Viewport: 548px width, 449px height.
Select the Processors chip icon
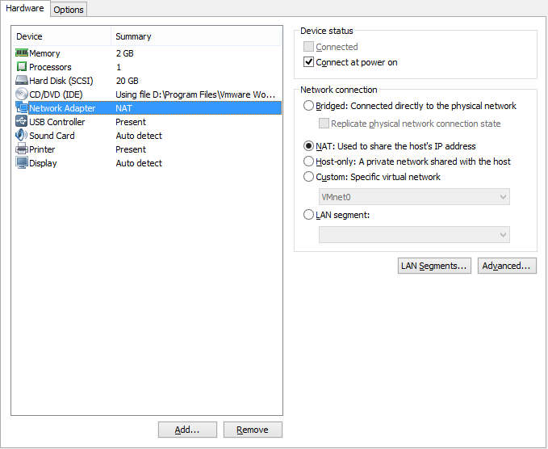[22, 67]
